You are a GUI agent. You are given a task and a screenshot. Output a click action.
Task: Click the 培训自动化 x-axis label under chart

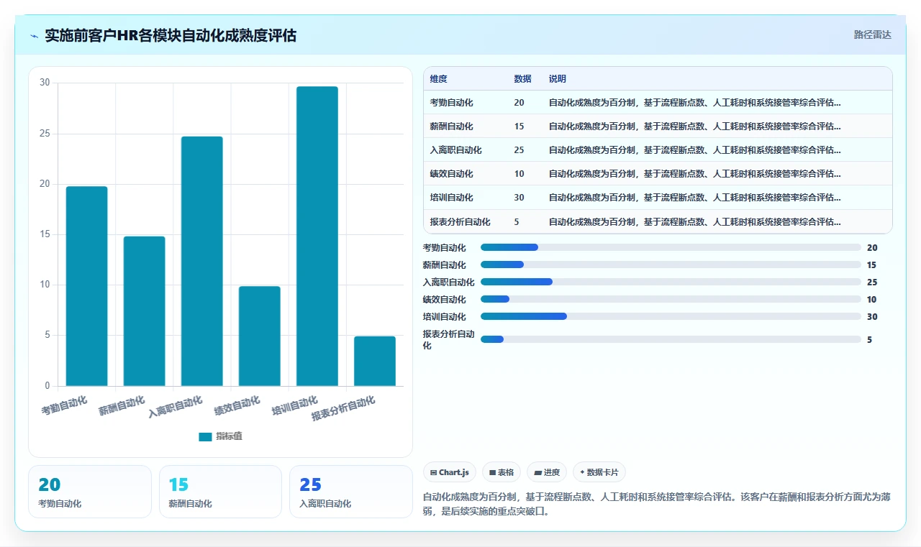[294, 405]
